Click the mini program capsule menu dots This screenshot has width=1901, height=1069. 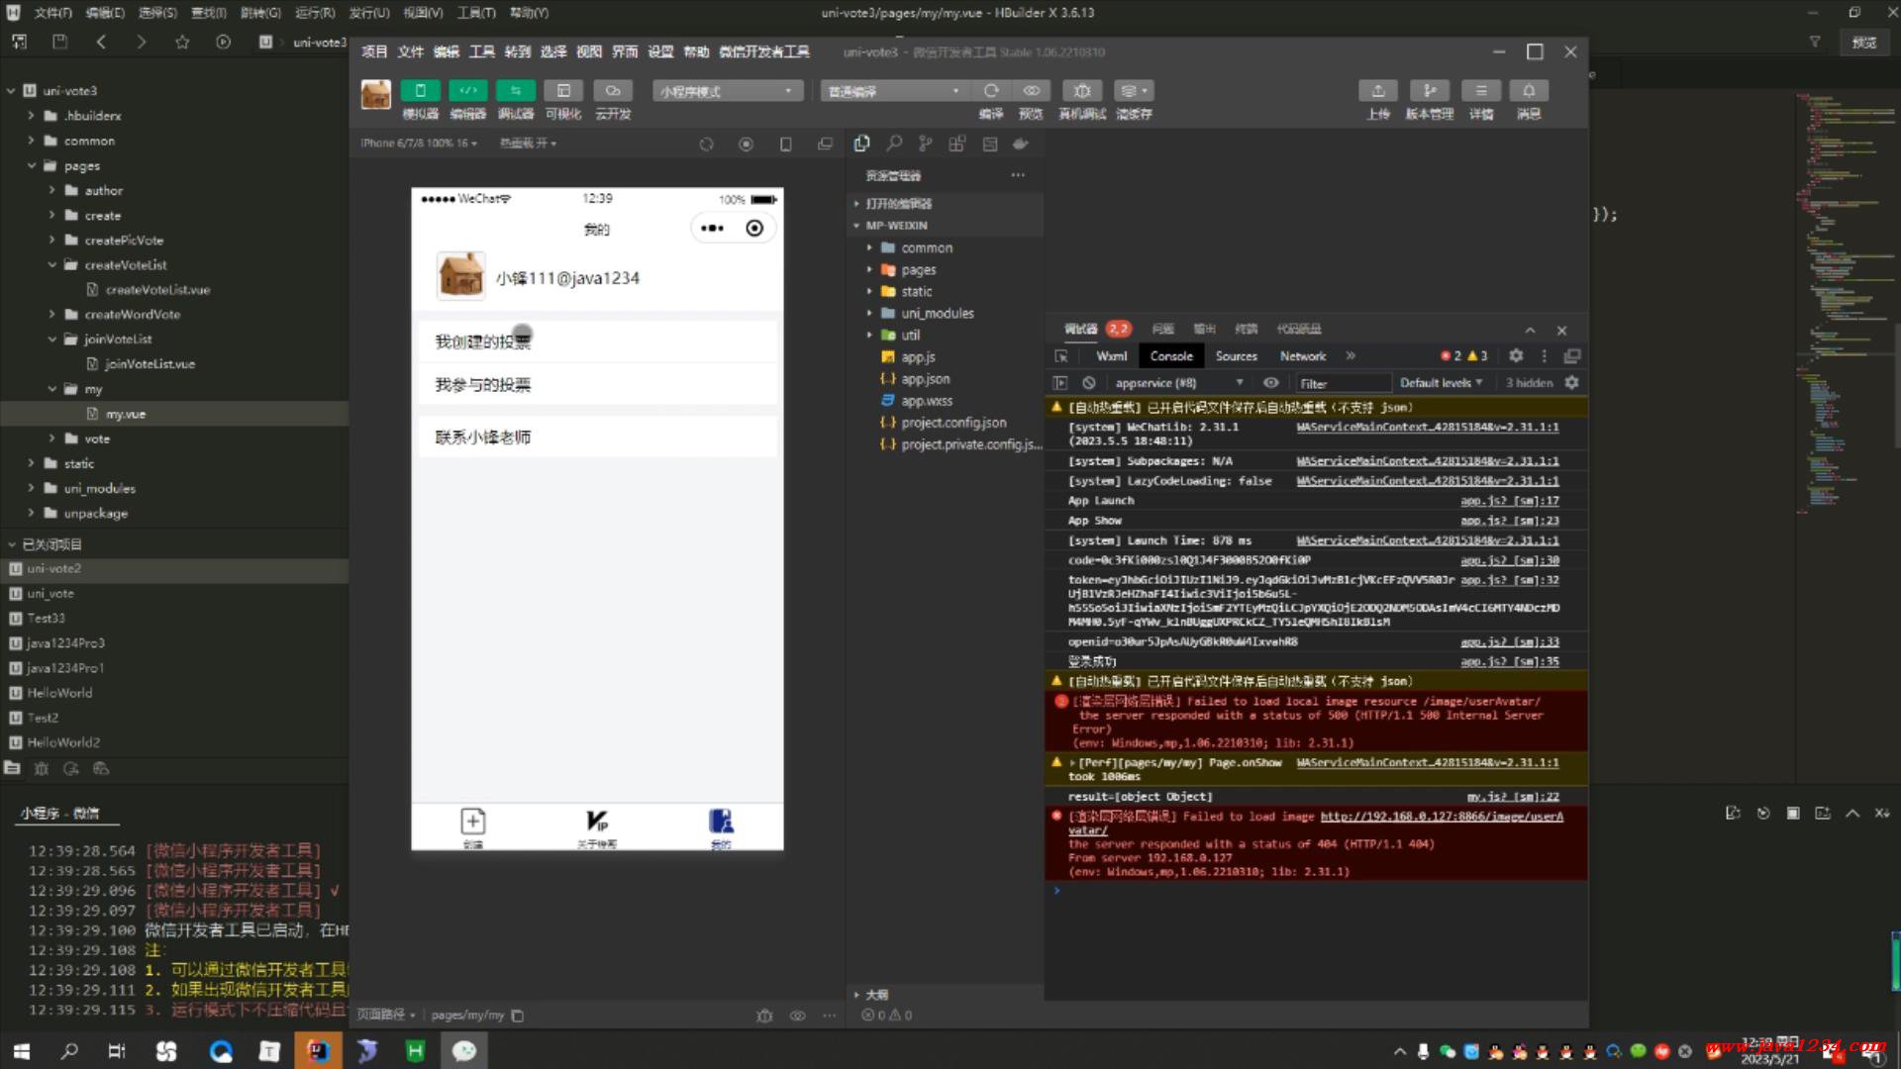tap(712, 229)
